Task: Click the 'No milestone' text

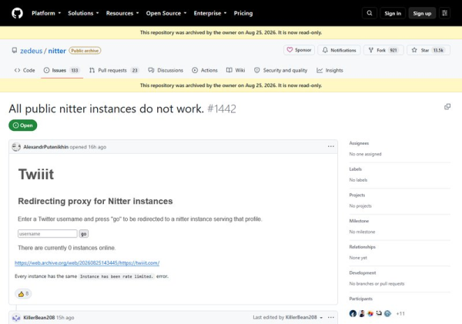Action: (362, 232)
